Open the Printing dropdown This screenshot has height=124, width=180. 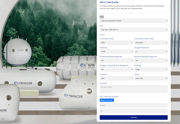tap(151, 69)
